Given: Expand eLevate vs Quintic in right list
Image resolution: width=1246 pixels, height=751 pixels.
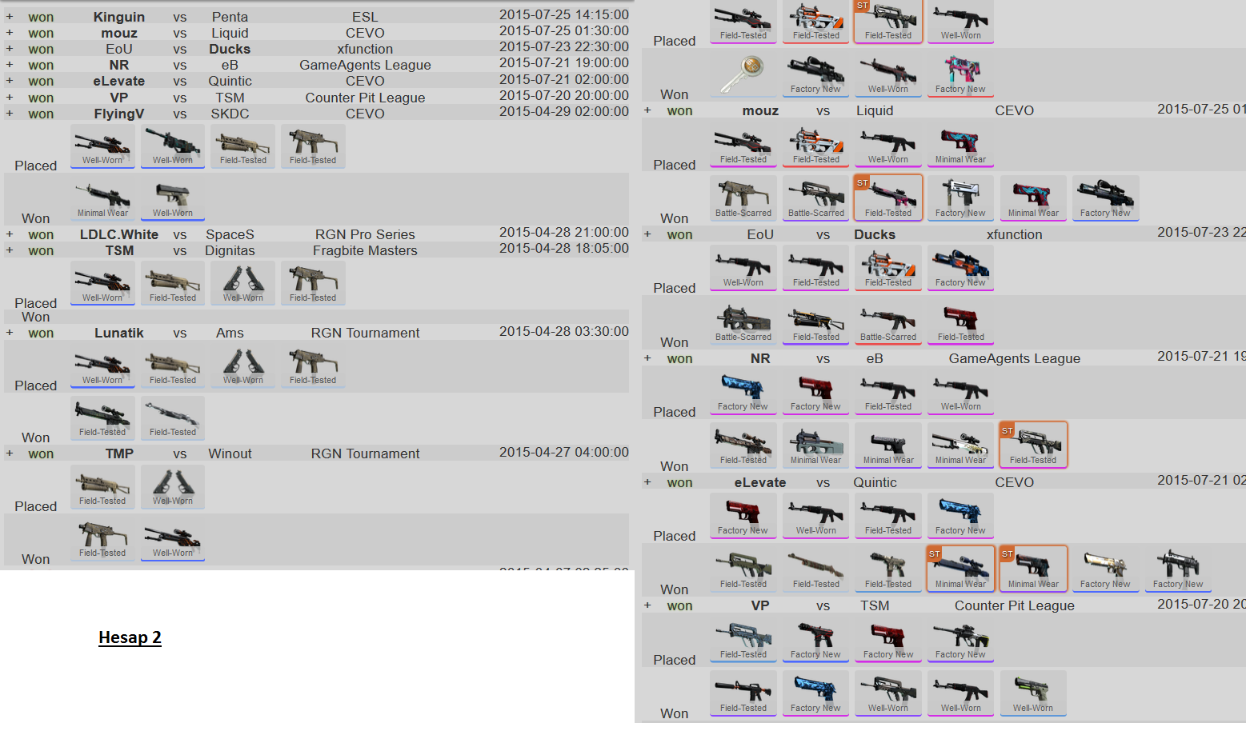Looking at the screenshot, I should pos(647,482).
